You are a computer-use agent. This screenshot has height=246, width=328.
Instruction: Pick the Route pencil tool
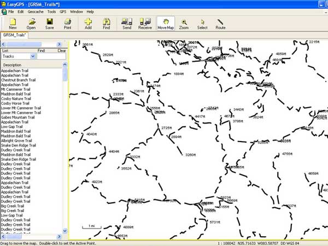point(220,24)
